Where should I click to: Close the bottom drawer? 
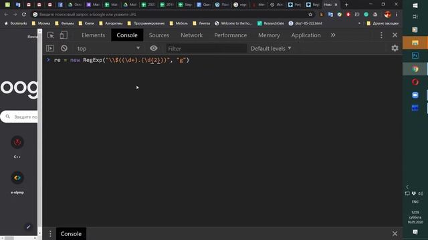pyautogui.click(x=395, y=233)
